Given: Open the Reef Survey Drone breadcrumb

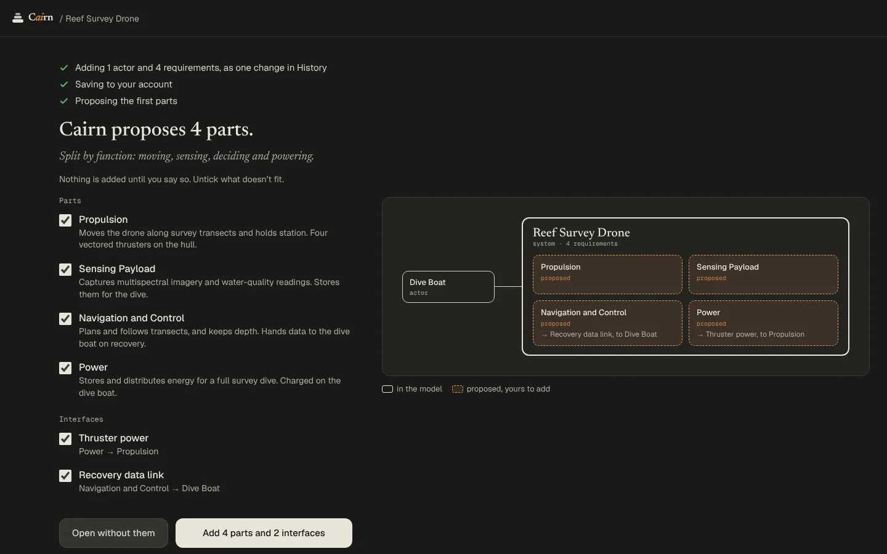Looking at the screenshot, I should [102, 18].
